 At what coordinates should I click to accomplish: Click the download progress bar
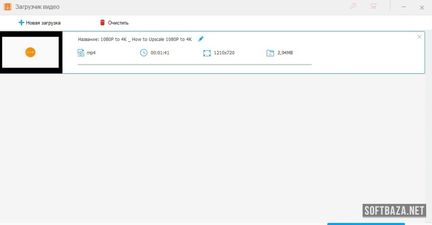[194, 65]
